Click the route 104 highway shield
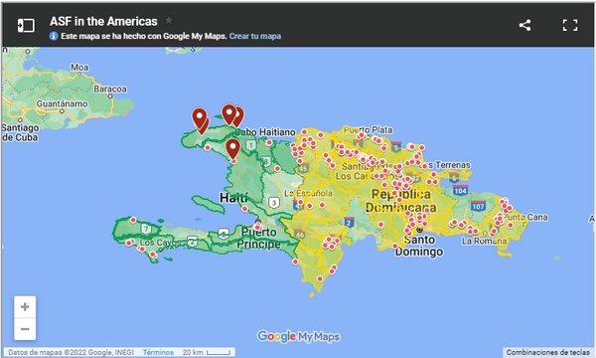Viewport: 596px width, 358px height. click(x=460, y=191)
